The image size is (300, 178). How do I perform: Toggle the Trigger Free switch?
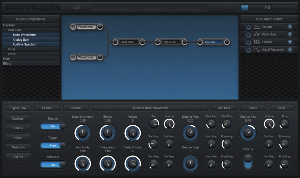pos(53,145)
